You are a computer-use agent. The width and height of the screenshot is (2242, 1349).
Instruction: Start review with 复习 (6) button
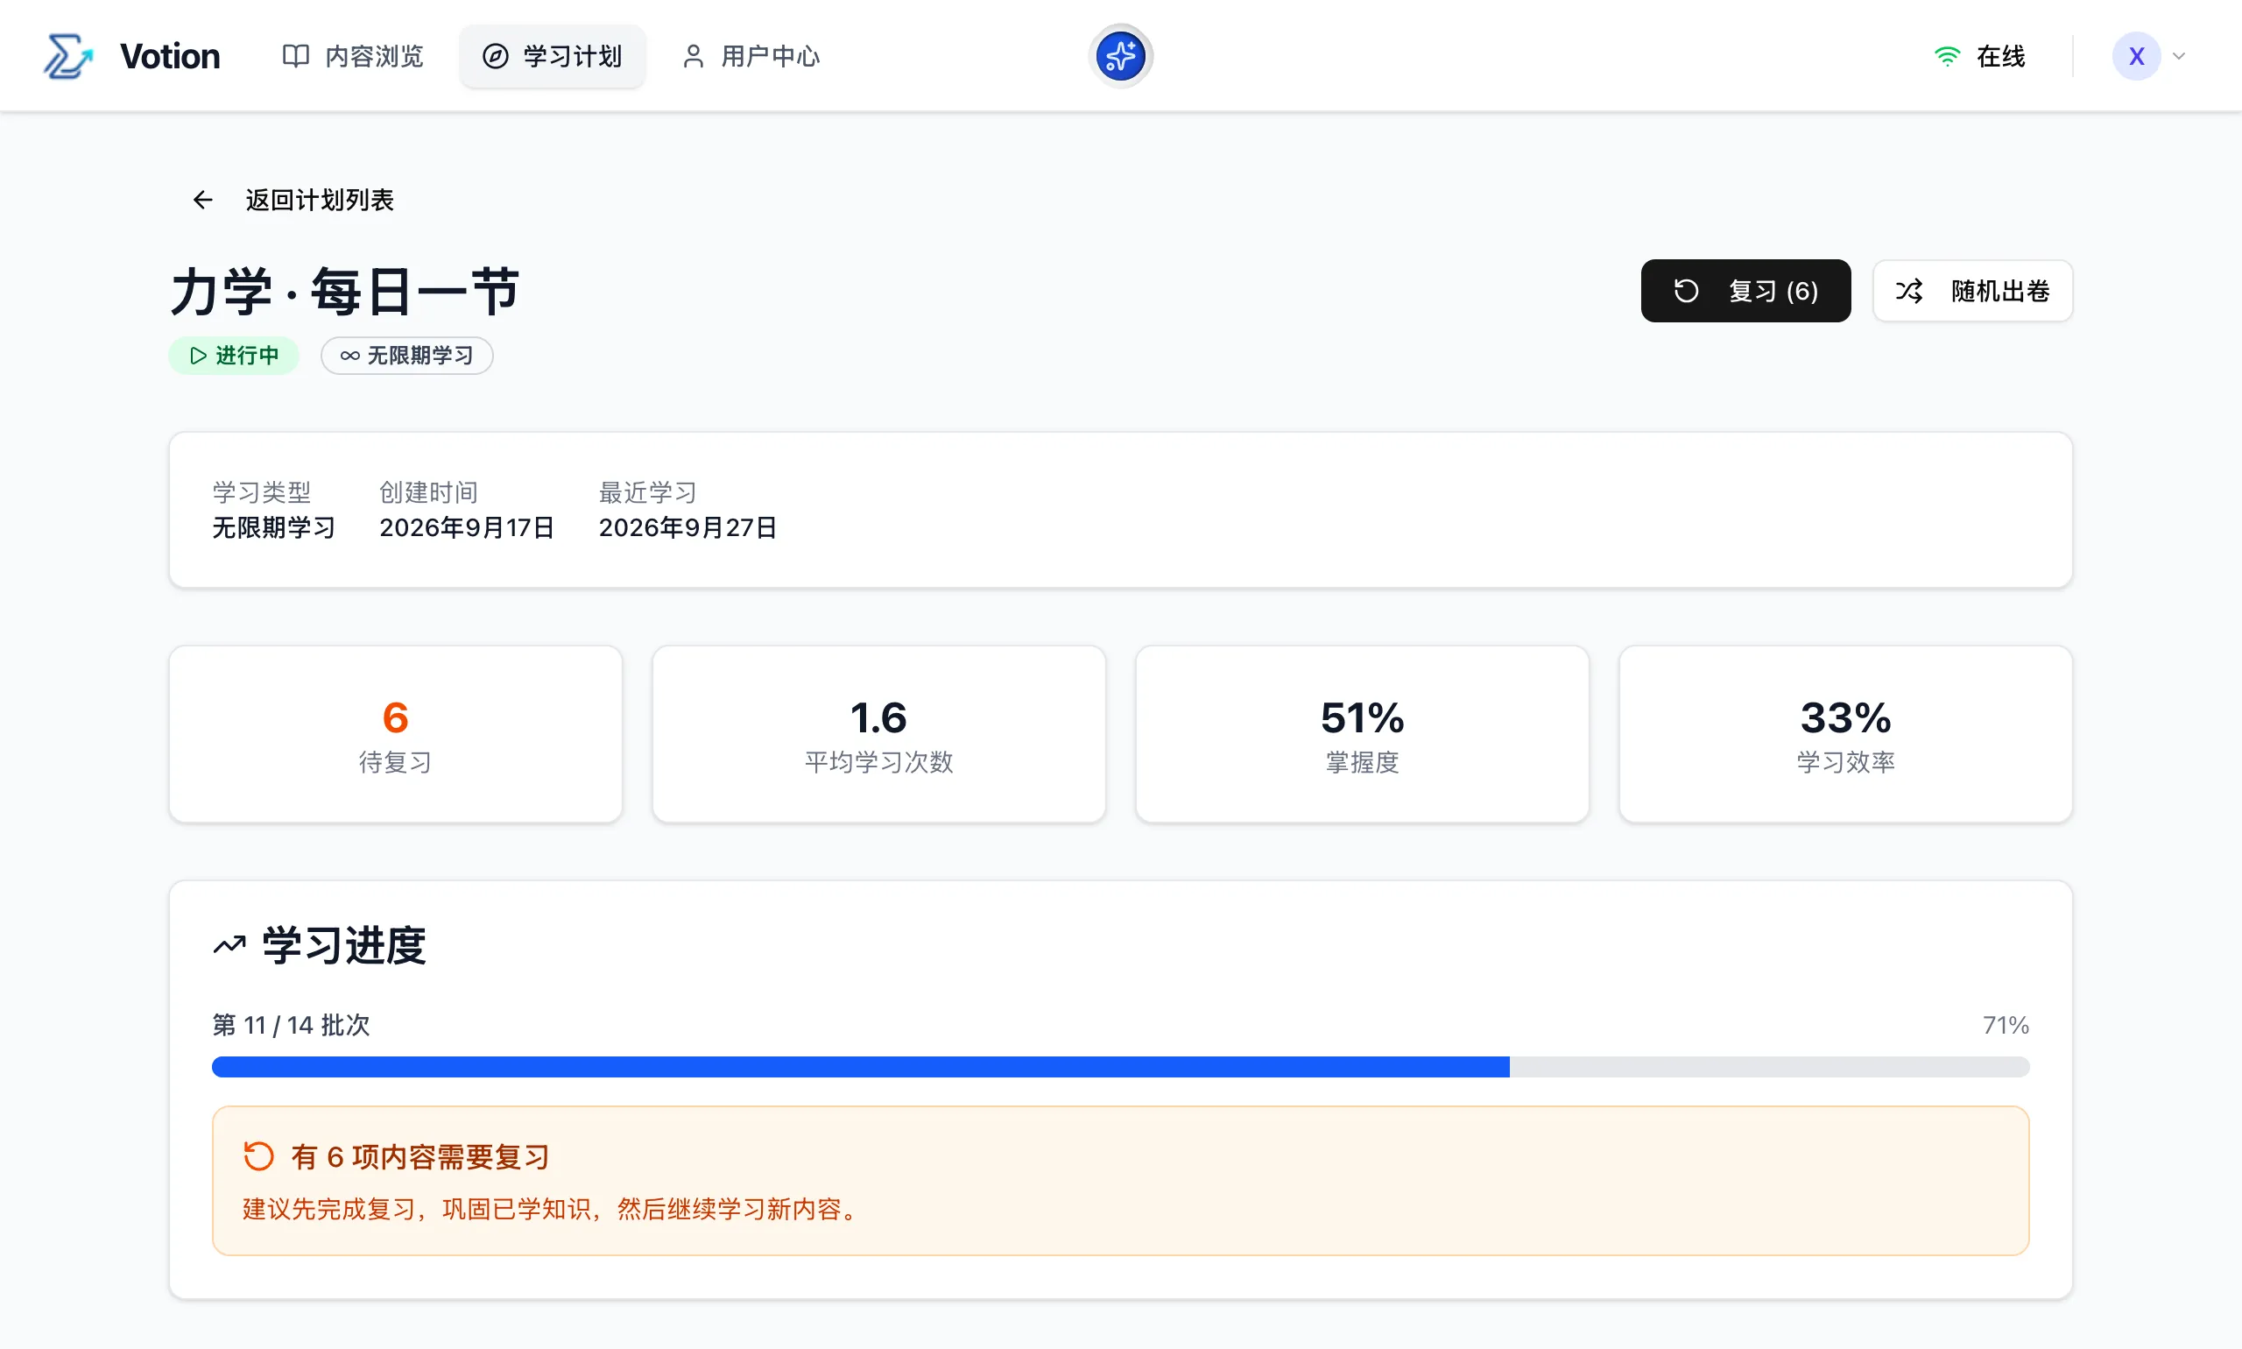point(1745,291)
